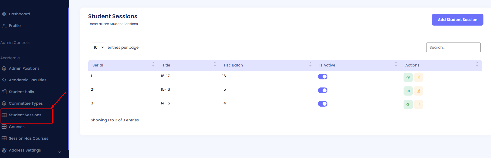Open the Session Has Courses link
The image size is (491, 158).
point(28,138)
